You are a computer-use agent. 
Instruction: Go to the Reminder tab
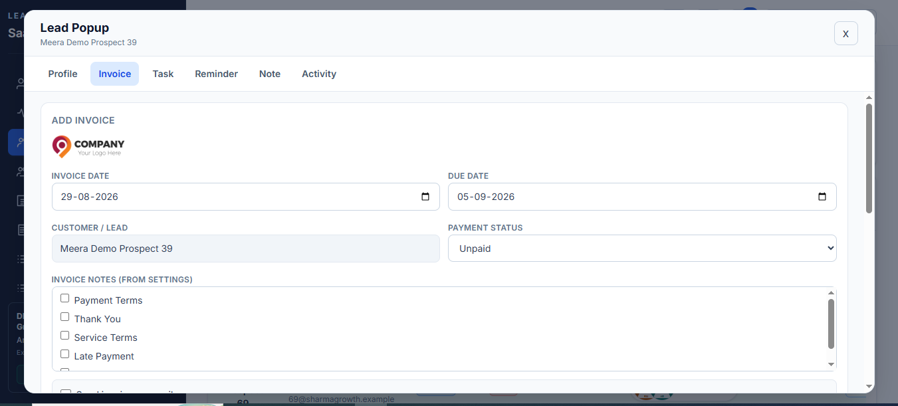pos(216,74)
